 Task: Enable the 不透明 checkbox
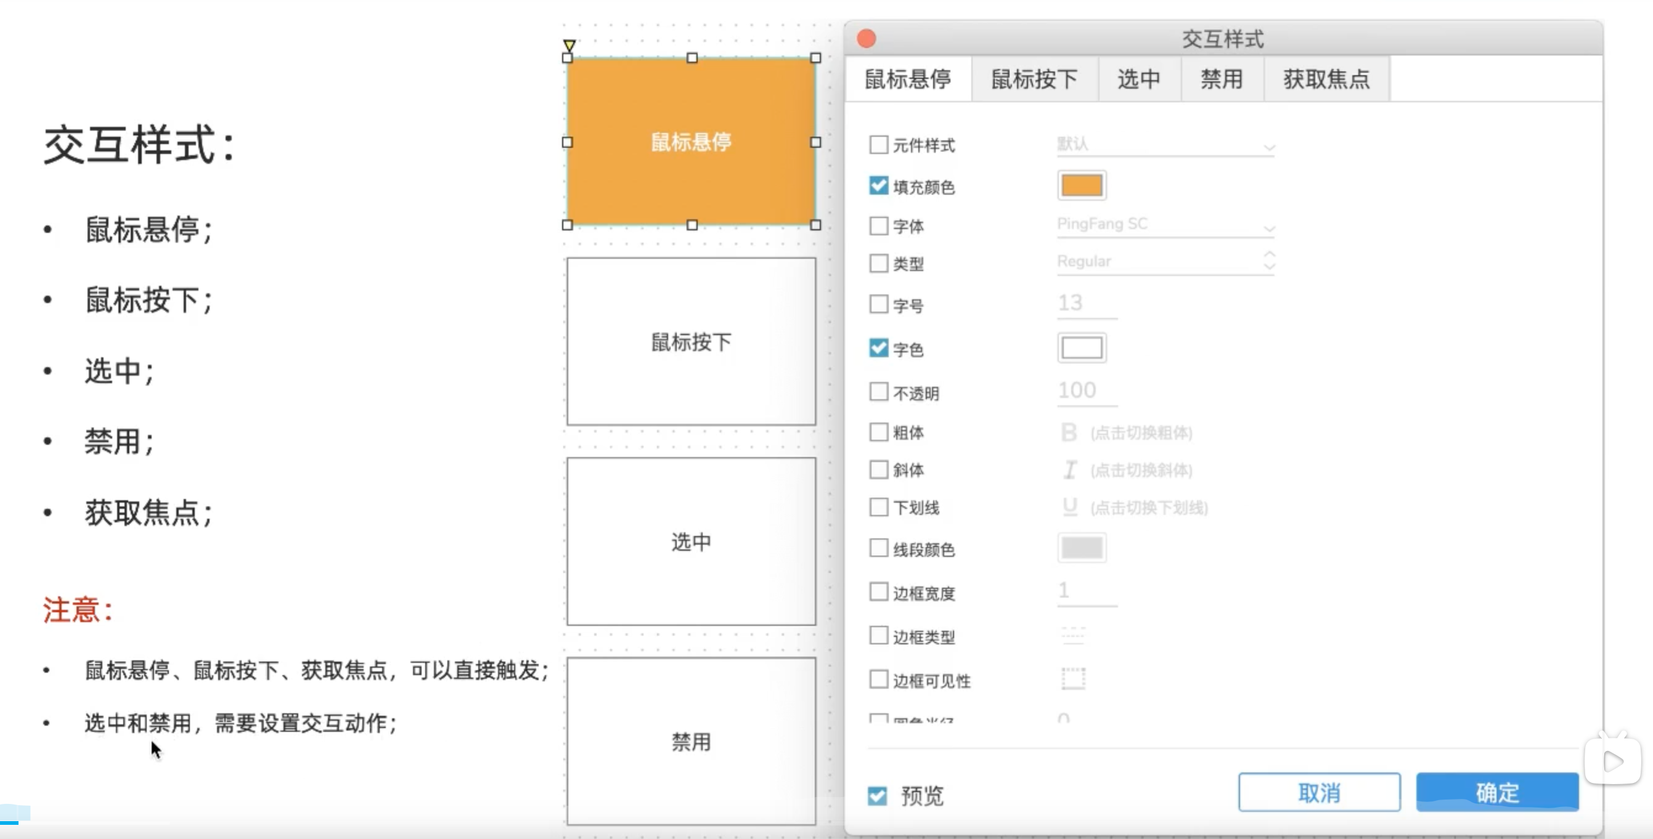tap(878, 392)
